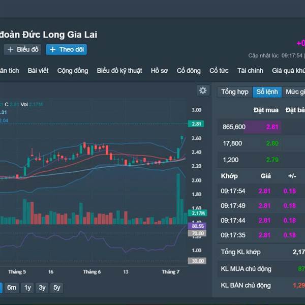Click the Vol indicator legend text

[24, 105]
